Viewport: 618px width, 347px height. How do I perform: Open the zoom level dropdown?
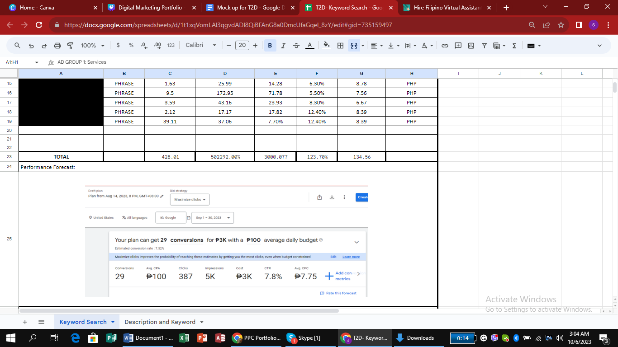tap(93, 46)
